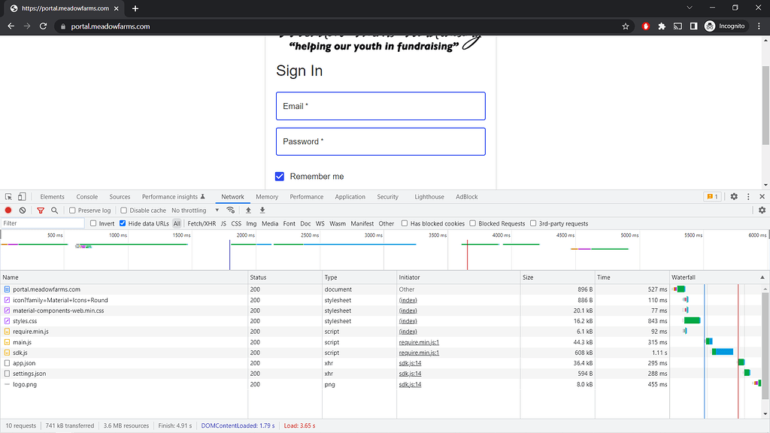Click the network Filter text box
The image size is (770, 433).
(x=43, y=223)
